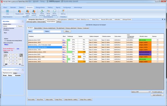Click the aktywowane status cell in 04/04 row
This screenshot has height=106, width=167.
(x=145, y=40)
